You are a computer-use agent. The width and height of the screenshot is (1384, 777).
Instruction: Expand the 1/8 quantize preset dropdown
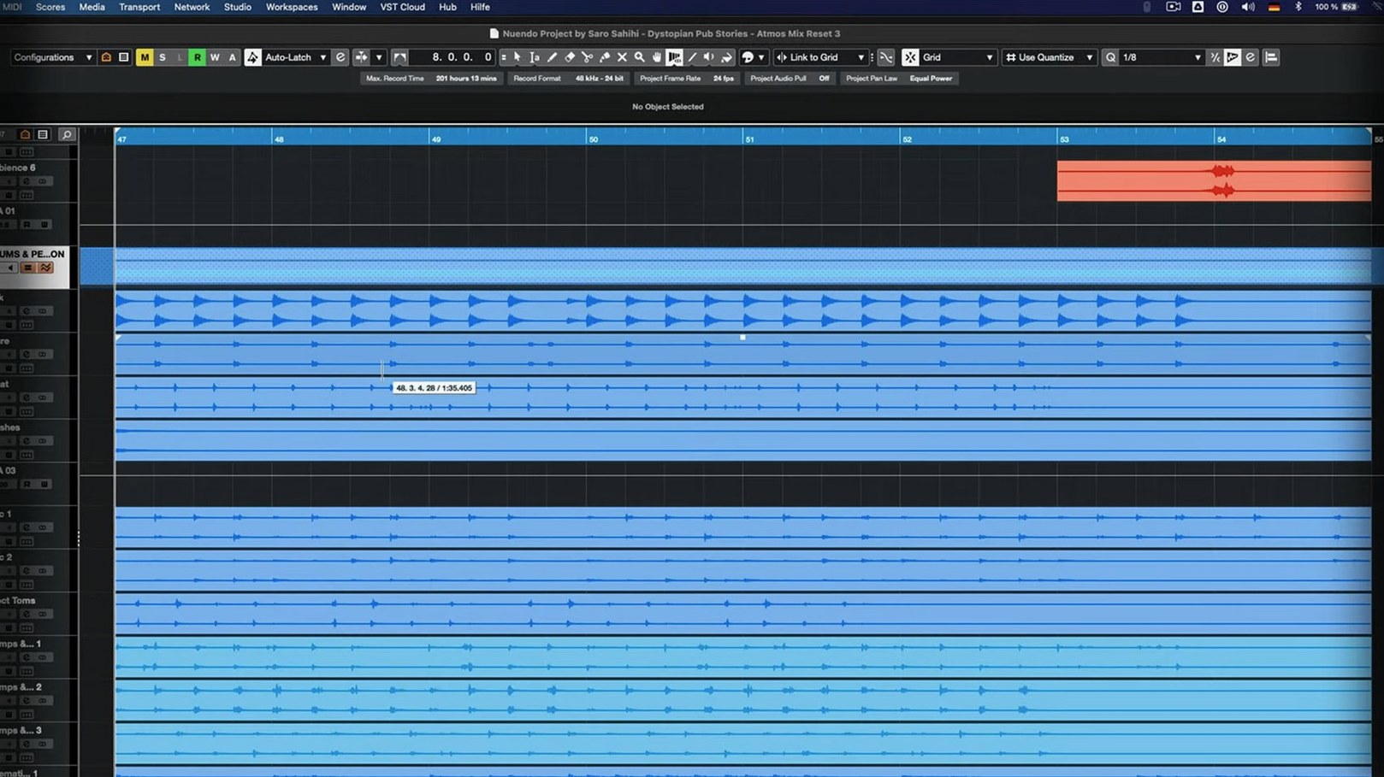tap(1162, 57)
